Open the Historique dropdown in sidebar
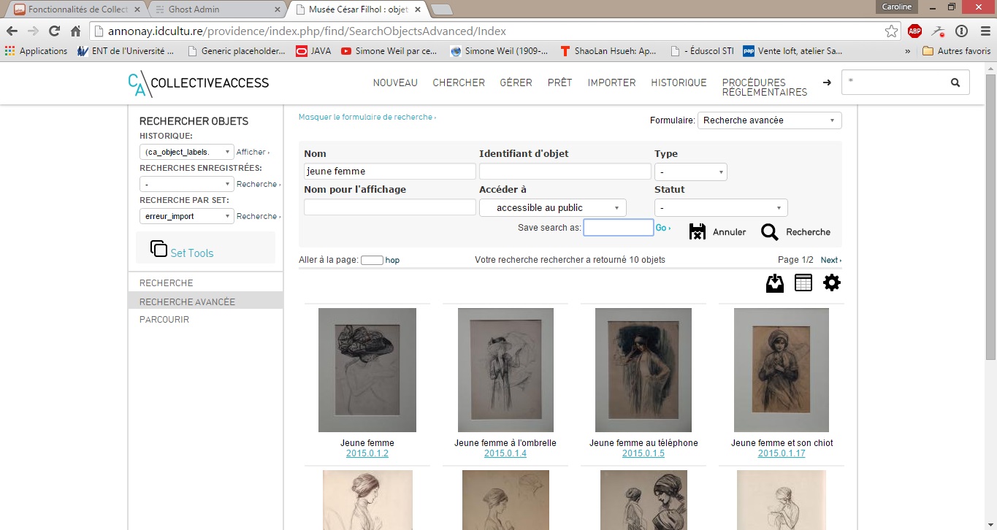997x530 pixels. 187,152
